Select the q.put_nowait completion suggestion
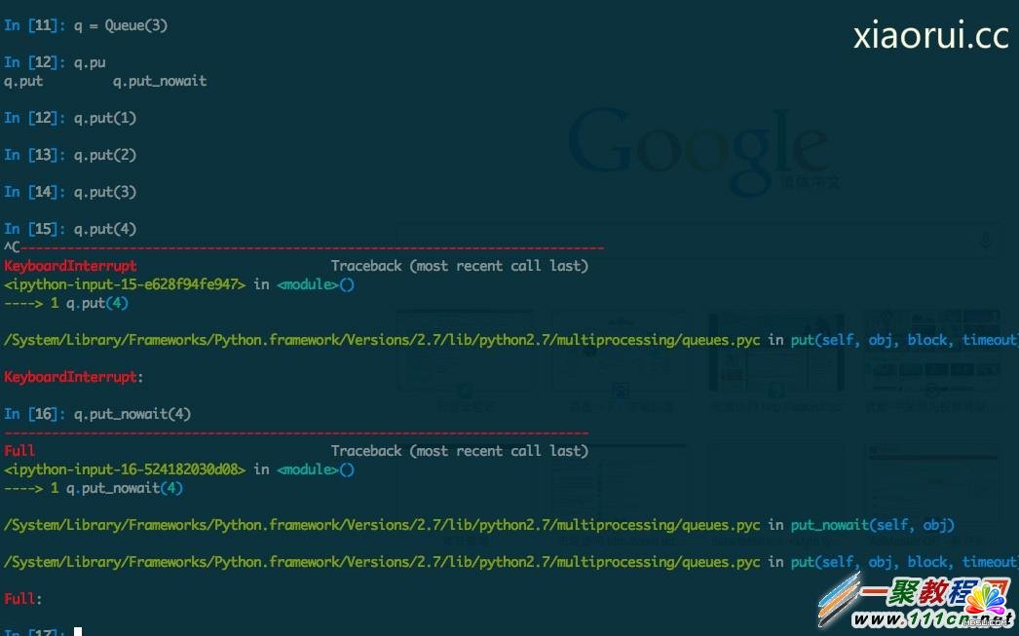Viewport: 1019px width, 636px height. (x=160, y=81)
